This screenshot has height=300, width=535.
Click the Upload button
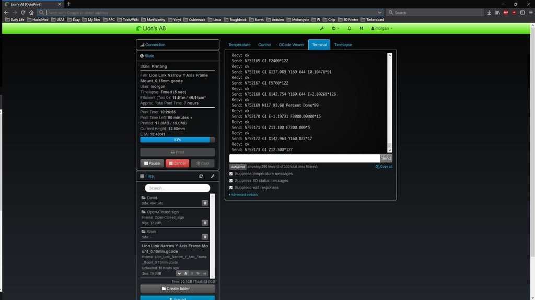coord(178,298)
